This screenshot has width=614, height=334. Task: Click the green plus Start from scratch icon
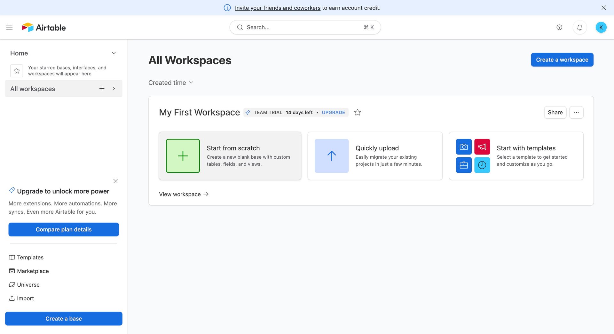coord(183,156)
